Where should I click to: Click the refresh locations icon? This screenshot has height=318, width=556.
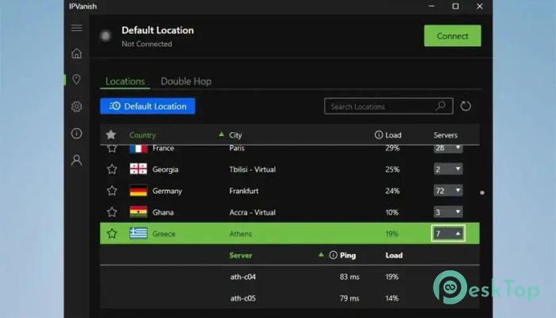click(x=465, y=106)
